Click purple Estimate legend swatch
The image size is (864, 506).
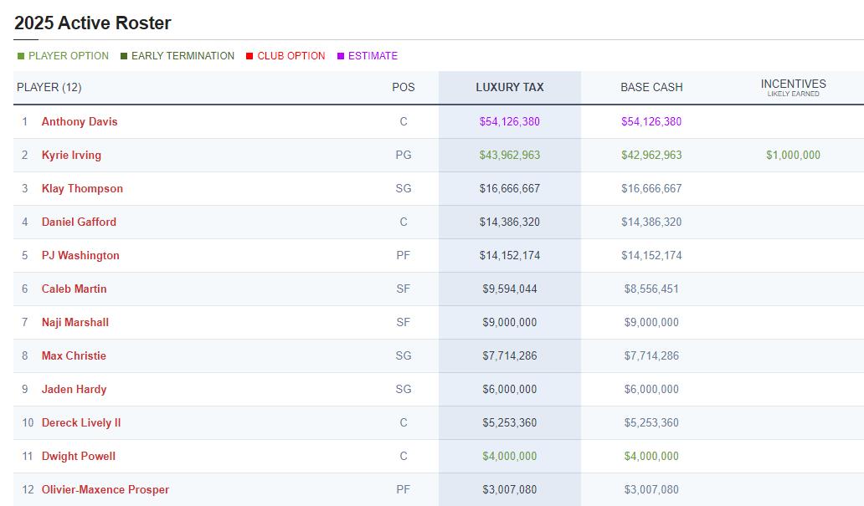pyautogui.click(x=341, y=56)
